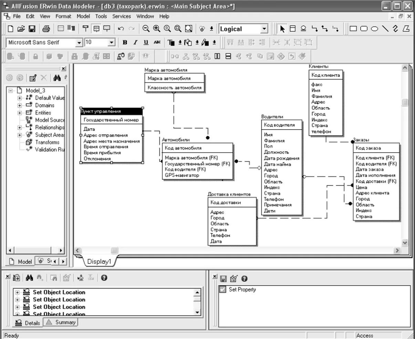Create a new model with the New icon
415x339 pixels.
click(10, 29)
